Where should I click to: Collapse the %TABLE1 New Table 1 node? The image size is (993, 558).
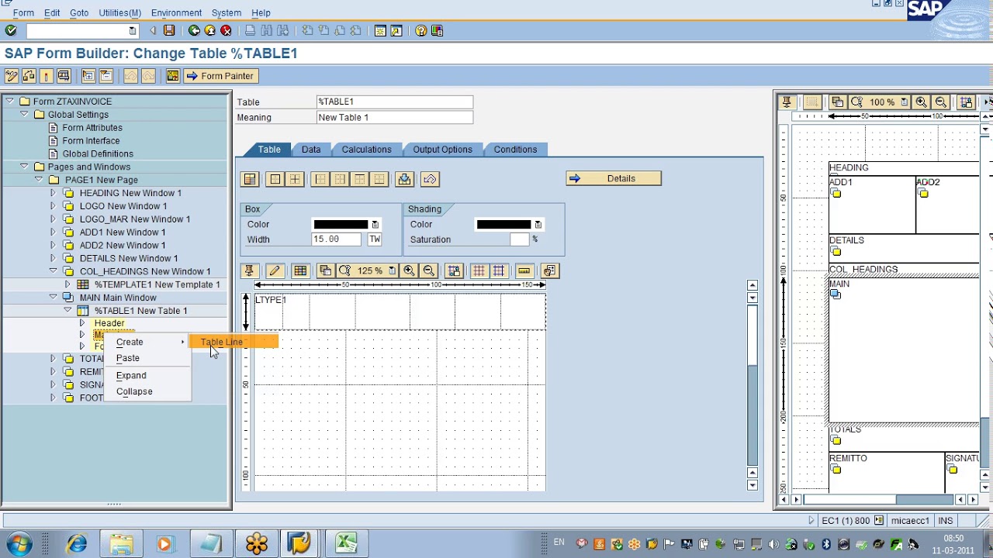(x=67, y=310)
